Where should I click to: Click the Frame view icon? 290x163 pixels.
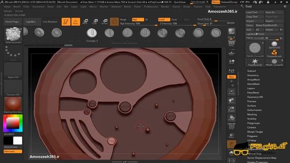tap(232, 92)
